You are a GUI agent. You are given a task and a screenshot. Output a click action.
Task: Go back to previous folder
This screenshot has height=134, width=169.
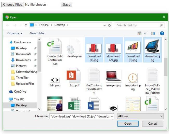click(x=8, y=25)
